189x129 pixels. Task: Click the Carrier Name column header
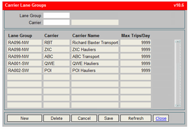click(x=86, y=36)
